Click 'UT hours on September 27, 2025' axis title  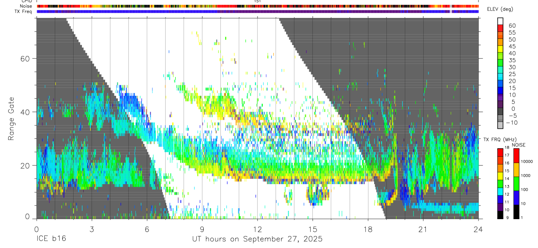(257, 239)
